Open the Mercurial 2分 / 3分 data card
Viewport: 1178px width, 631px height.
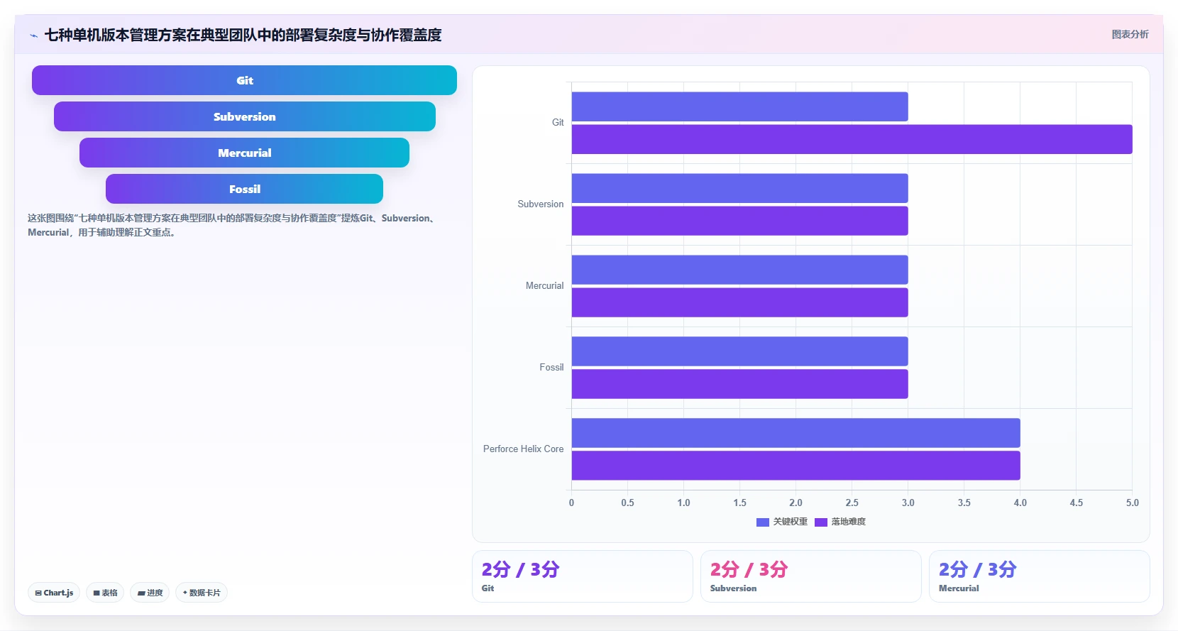click(1040, 576)
